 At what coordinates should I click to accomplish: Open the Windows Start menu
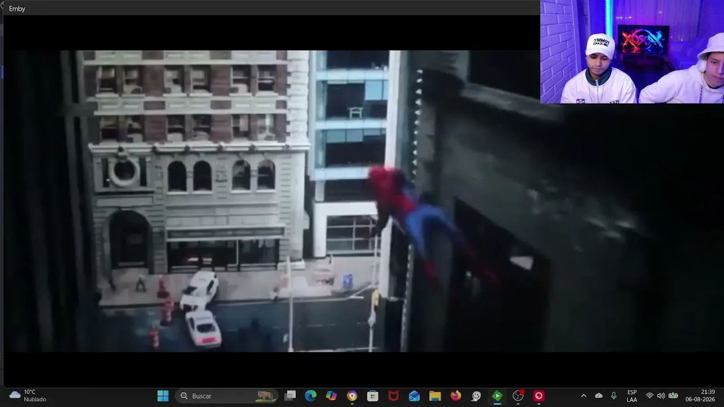coord(163,396)
